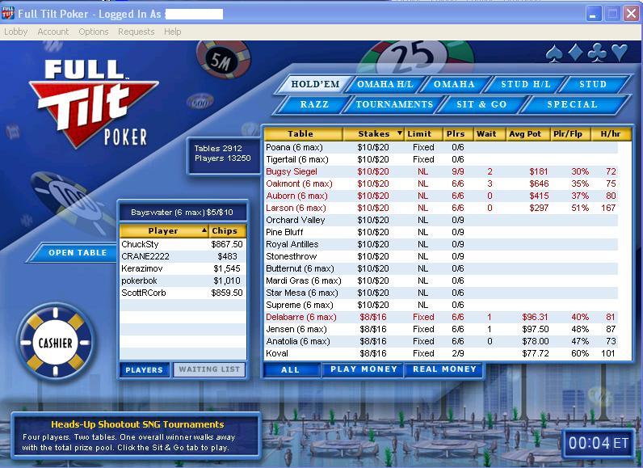Open the Requests menu
The width and height of the screenshot is (643, 468).
pos(137,32)
